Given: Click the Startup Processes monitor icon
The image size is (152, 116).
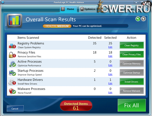Looking at the screenshot, I should pos(12,73).
